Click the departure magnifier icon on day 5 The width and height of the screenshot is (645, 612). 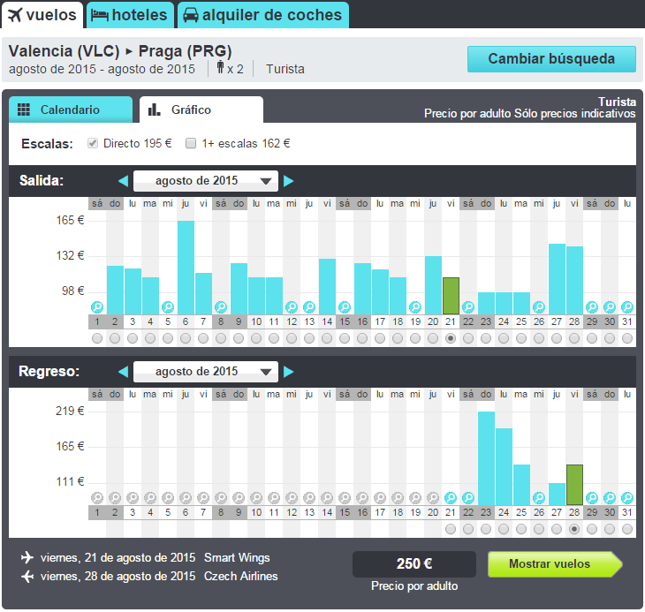pos(168,307)
